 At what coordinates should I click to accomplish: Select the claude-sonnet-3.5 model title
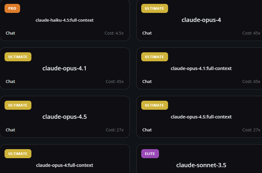tap(201, 165)
